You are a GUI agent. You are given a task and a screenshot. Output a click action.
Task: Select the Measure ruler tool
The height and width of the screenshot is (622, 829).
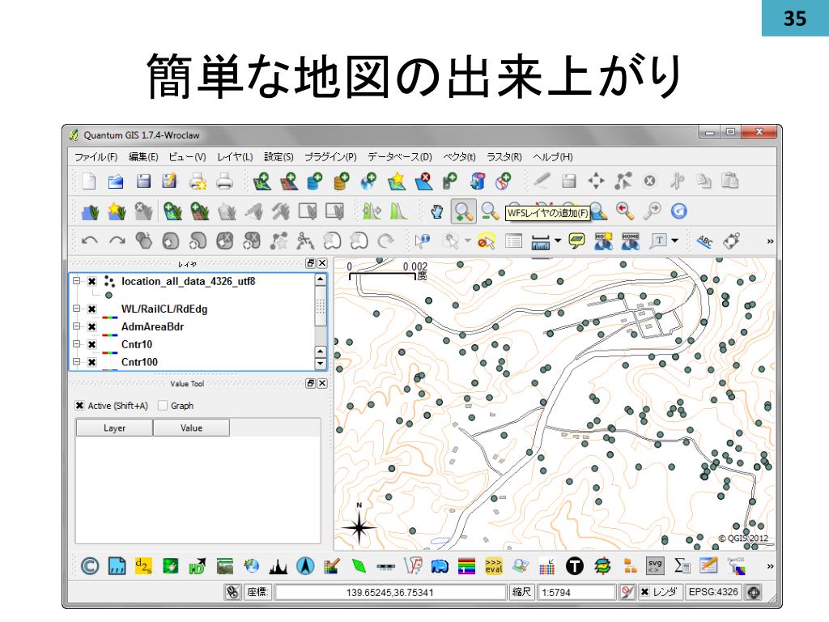pos(540,241)
